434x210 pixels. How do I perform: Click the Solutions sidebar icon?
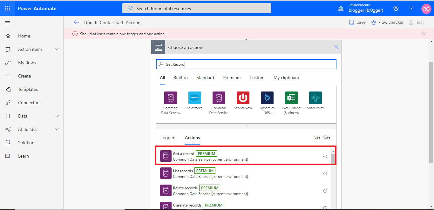click(8, 143)
